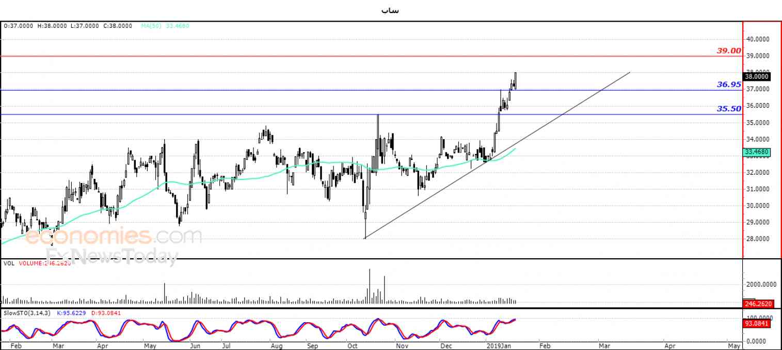Click the red 39.00 resistance label
This screenshot has width=782, height=350.
[729, 51]
